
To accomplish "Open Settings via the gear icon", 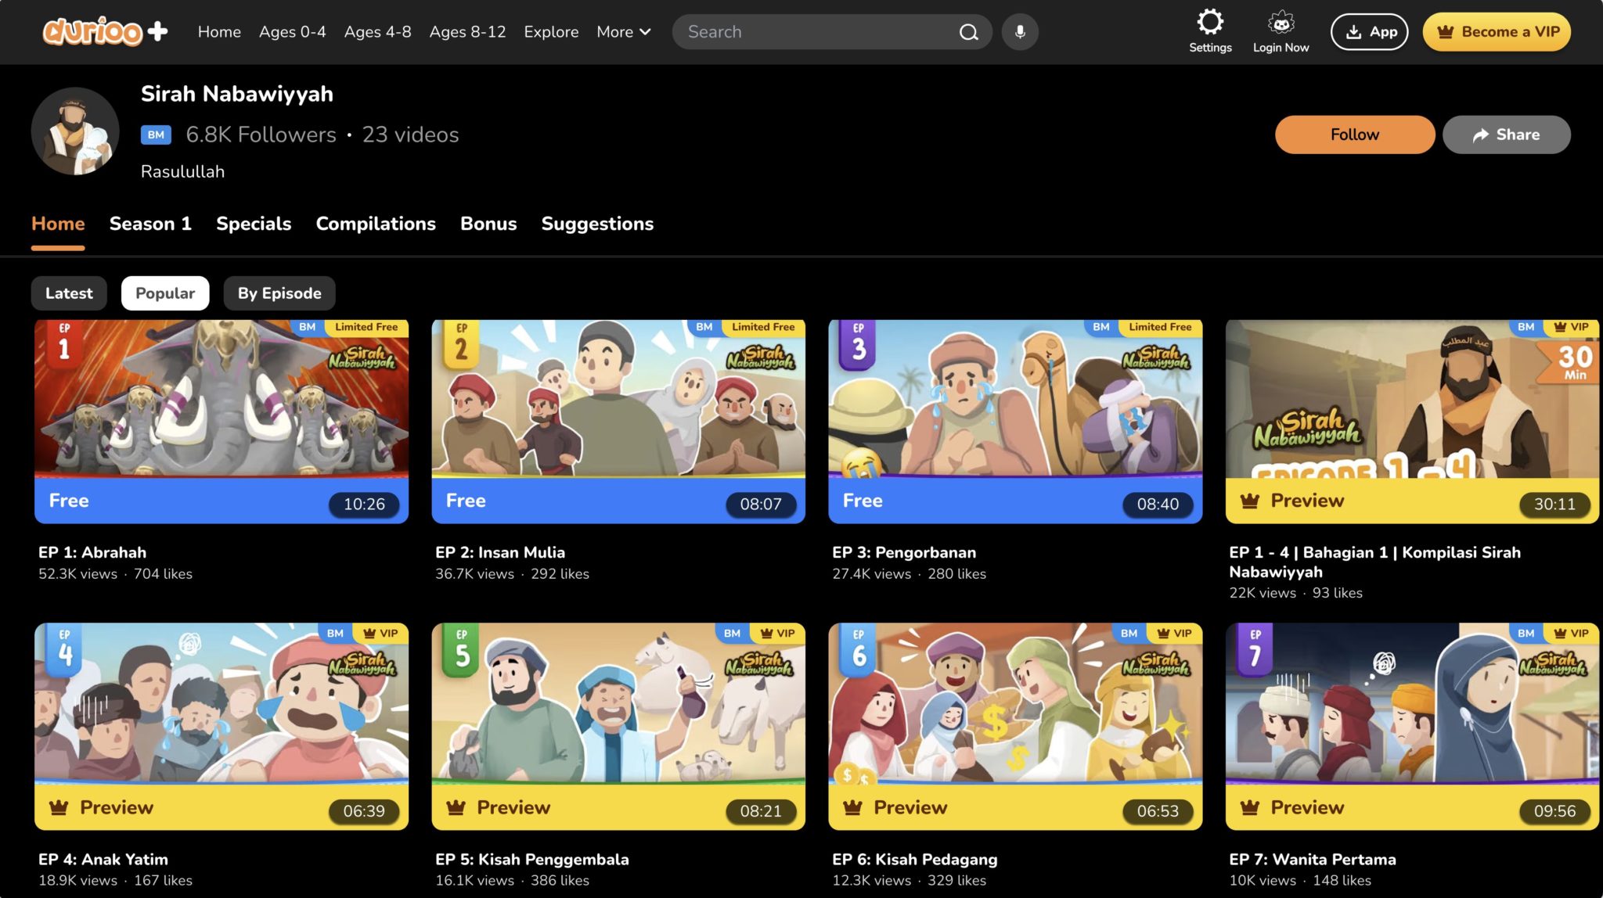I will [1210, 23].
